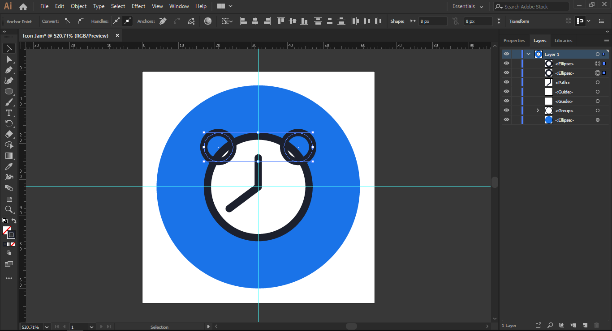The image size is (612, 331).
Task: Select the Artboard tool
Action: (9, 199)
